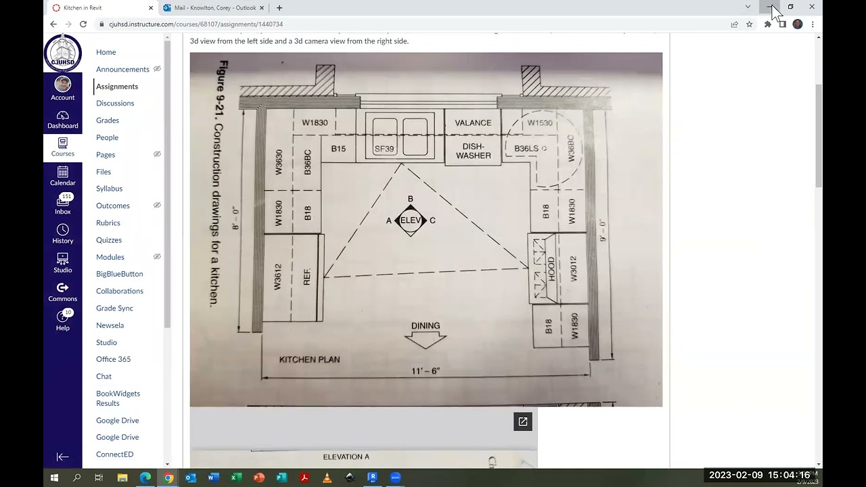Open Inbox with 151 badge
Viewport: 866px width, 487px height.
[63, 205]
